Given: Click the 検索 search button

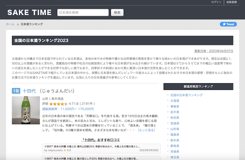Looking at the screenshot, I should pos(117,12).
